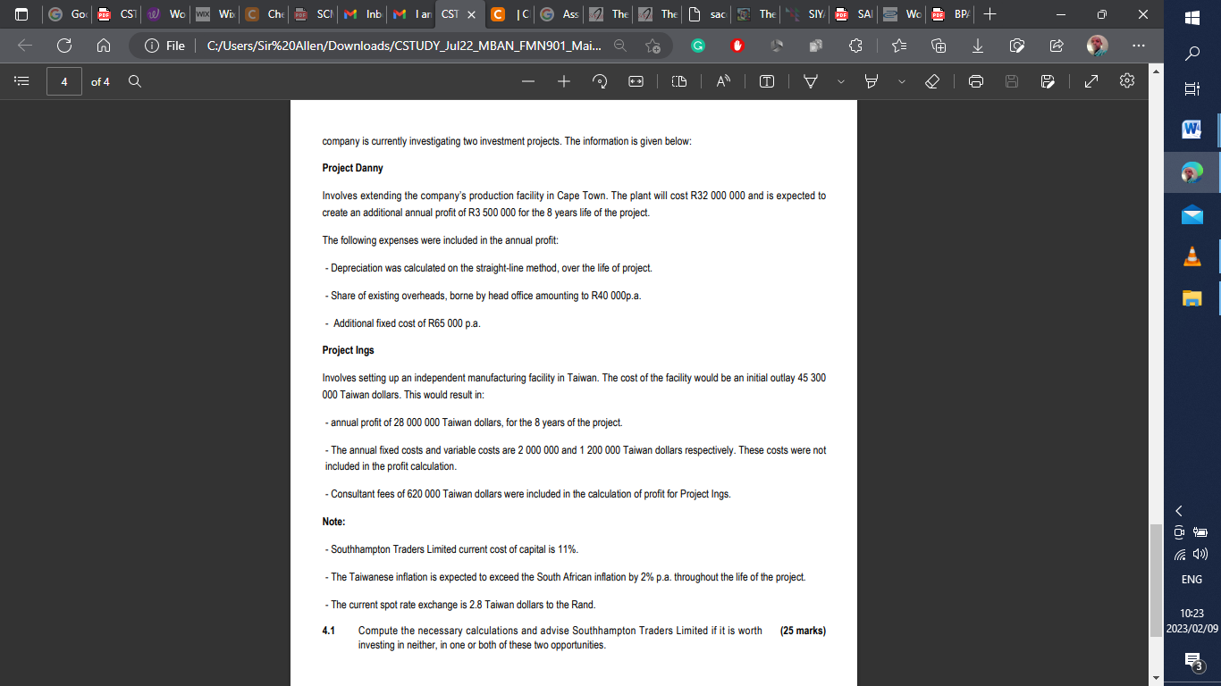Open the Downloads panel
Image resolution: width=1221 pixels, height=686 pixels.
tap(978, 46)
